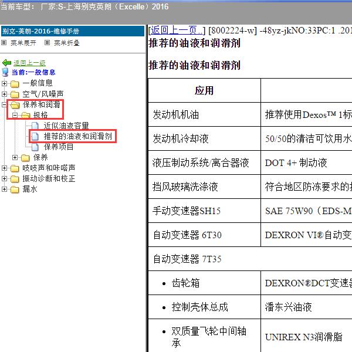This screenshot has width=352, height=352.
Task: Click 菜单展开 to expand all menus
Action: [23, 43]
